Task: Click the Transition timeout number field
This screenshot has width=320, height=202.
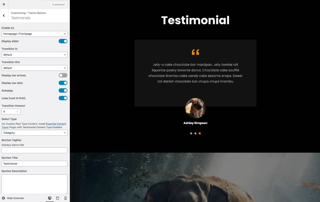Action: (11, 112)
